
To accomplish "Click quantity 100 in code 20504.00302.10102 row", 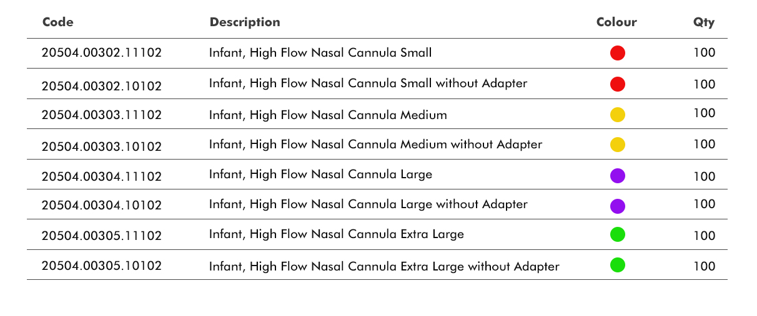I will [x=704, y=84].
